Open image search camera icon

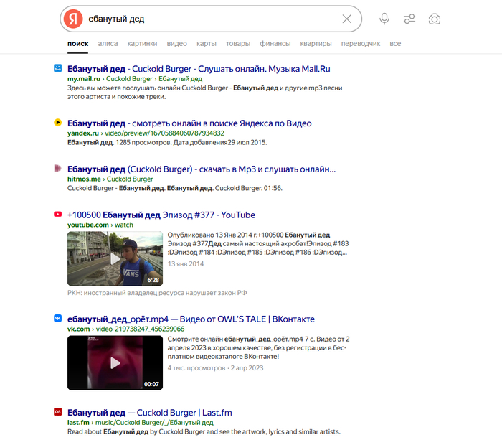click(x=434, y=19)
